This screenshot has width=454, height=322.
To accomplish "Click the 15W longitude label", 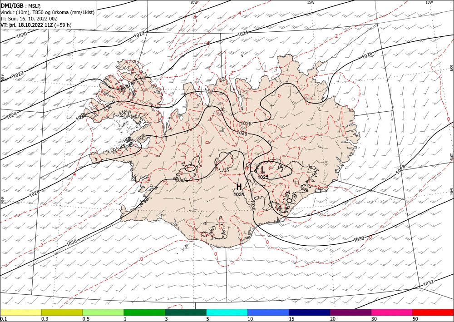I will 311,2.
